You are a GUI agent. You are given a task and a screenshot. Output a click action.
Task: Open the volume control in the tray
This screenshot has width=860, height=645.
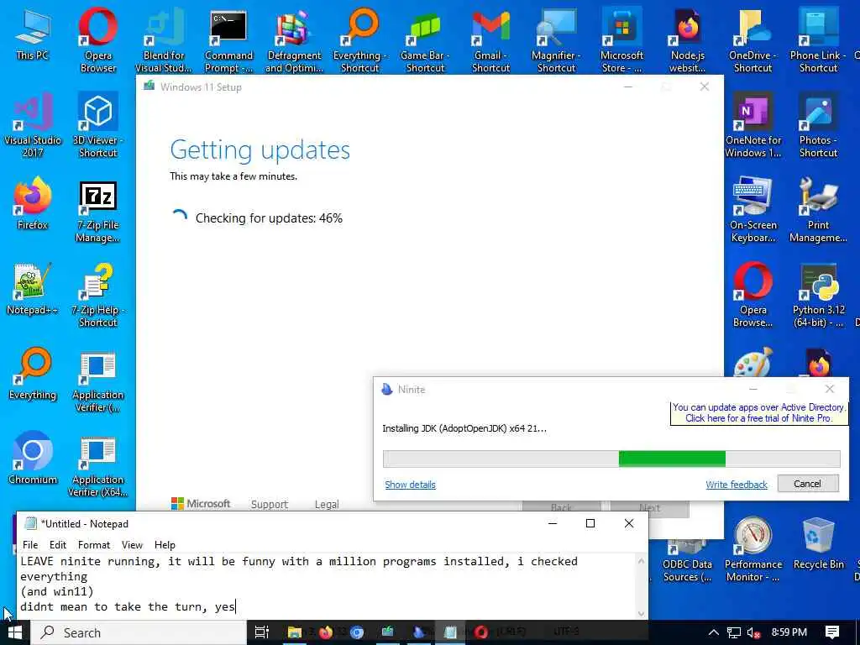coord(753,632)
